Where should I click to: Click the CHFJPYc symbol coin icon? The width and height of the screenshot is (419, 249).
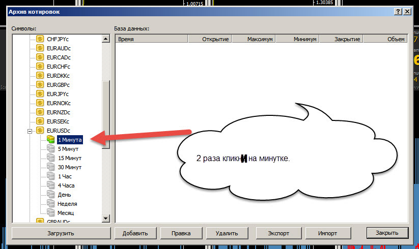point(40,39)
